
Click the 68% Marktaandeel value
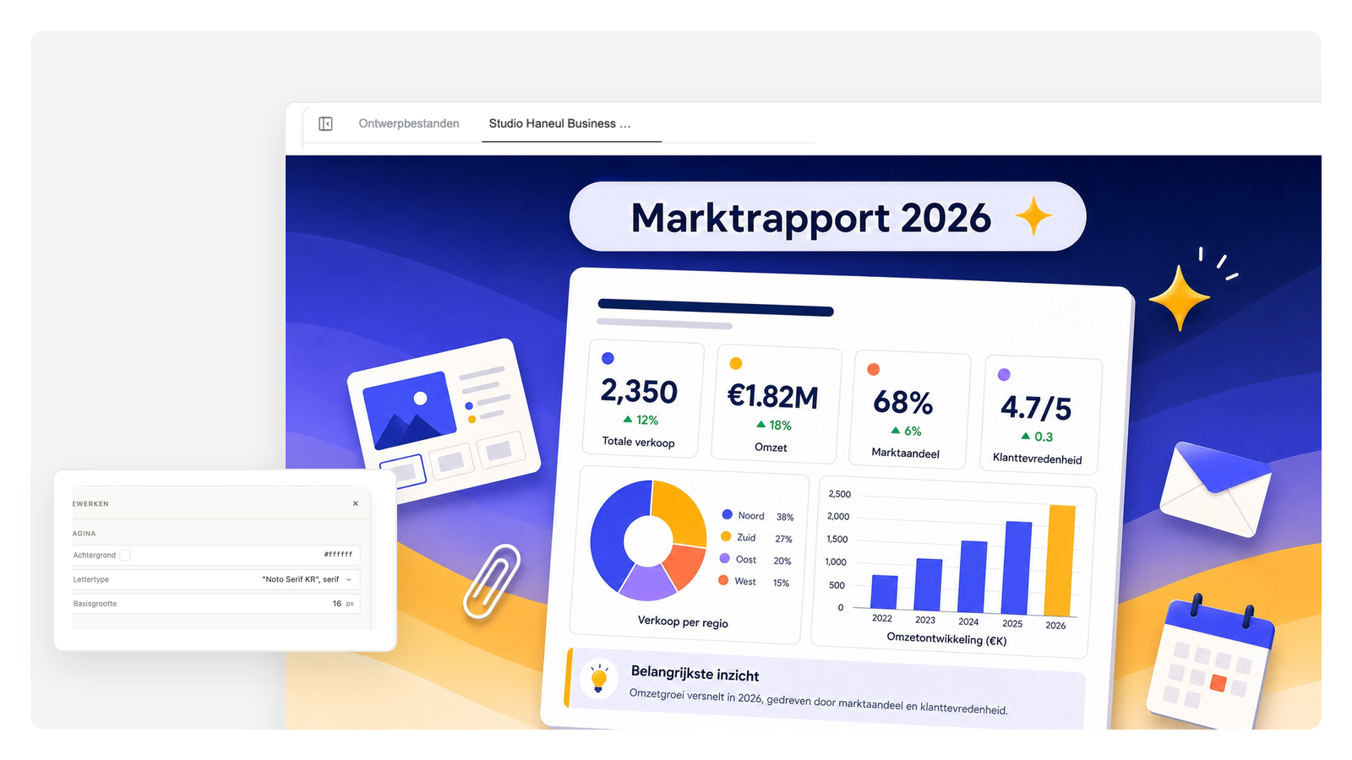[x=903, y=402]
